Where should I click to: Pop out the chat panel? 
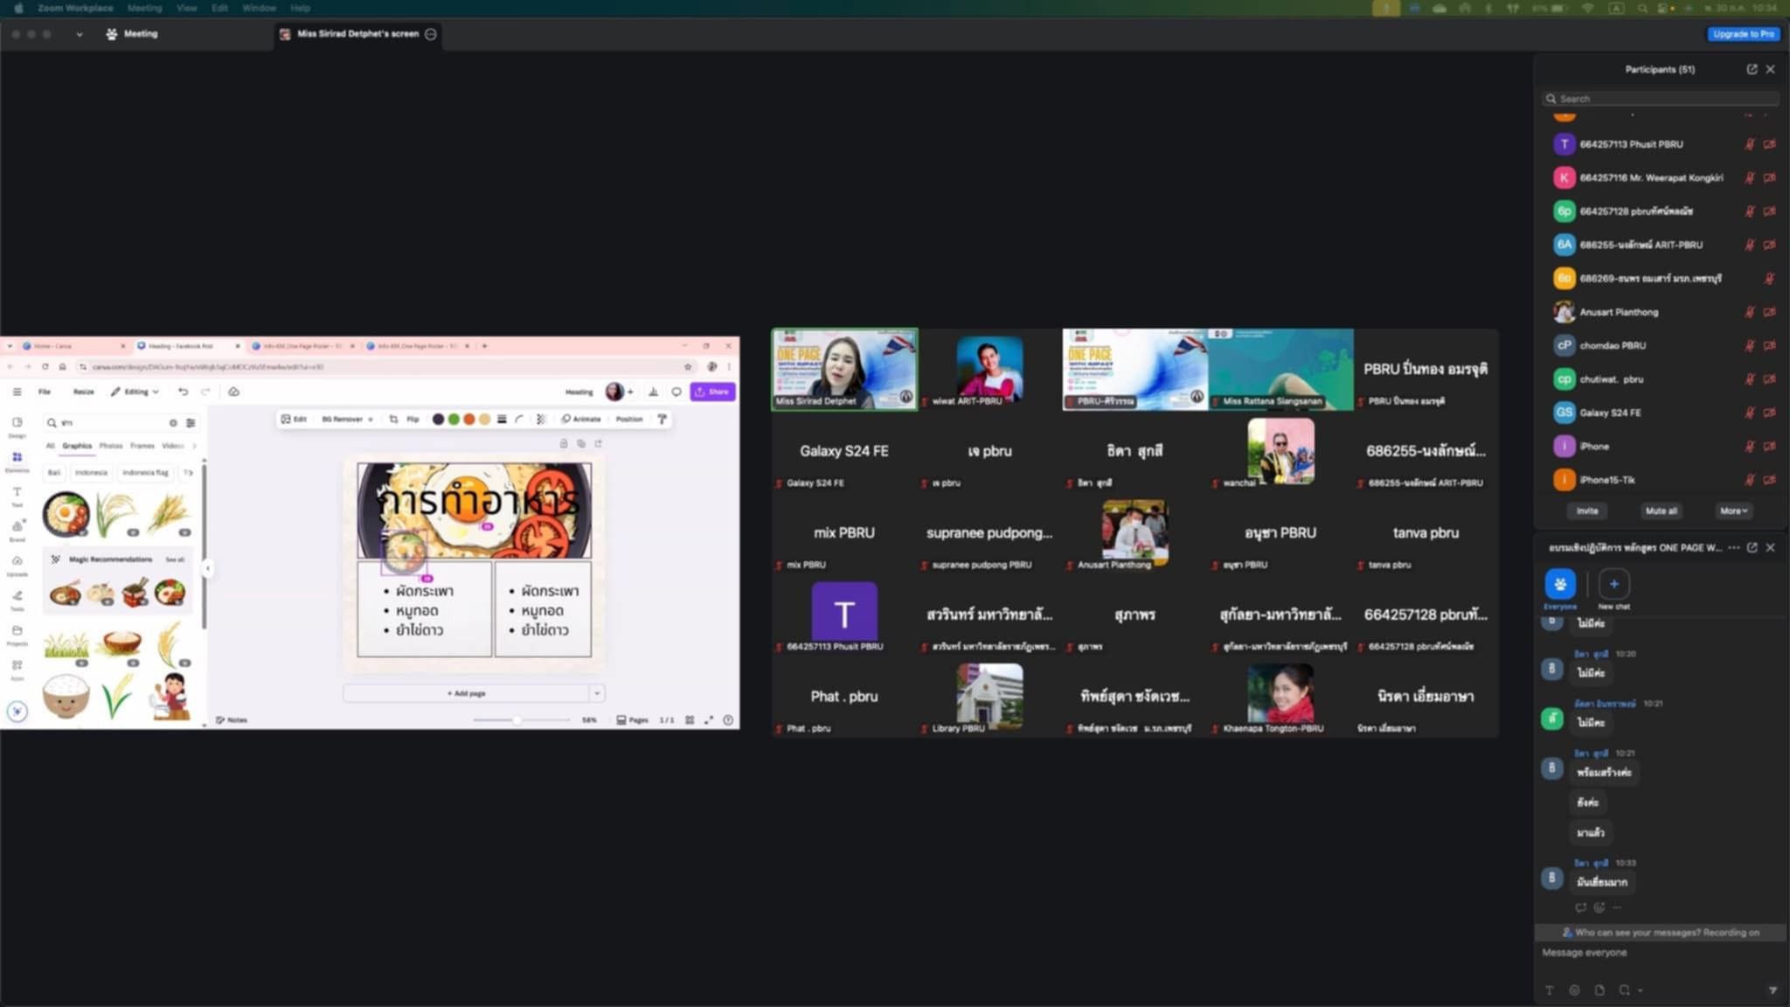[x=1752, y=547]
